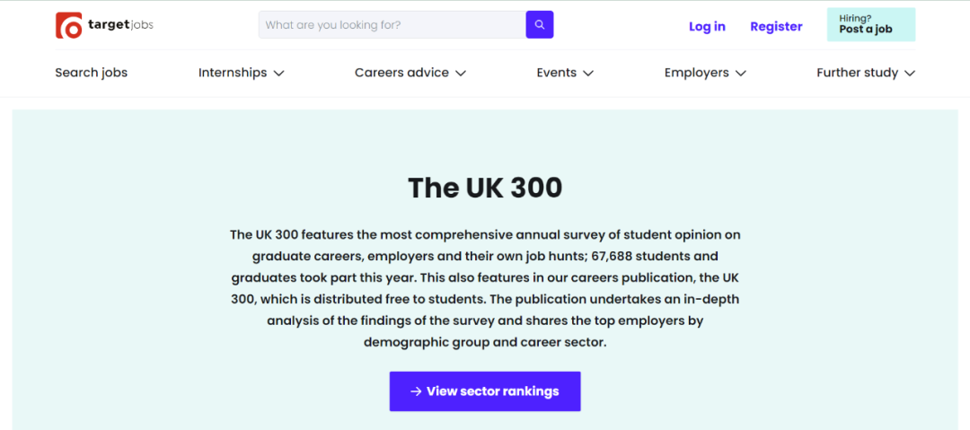Click the magnifying glass search button
This screenshot has height=430, width=970.
click(540, 25)
